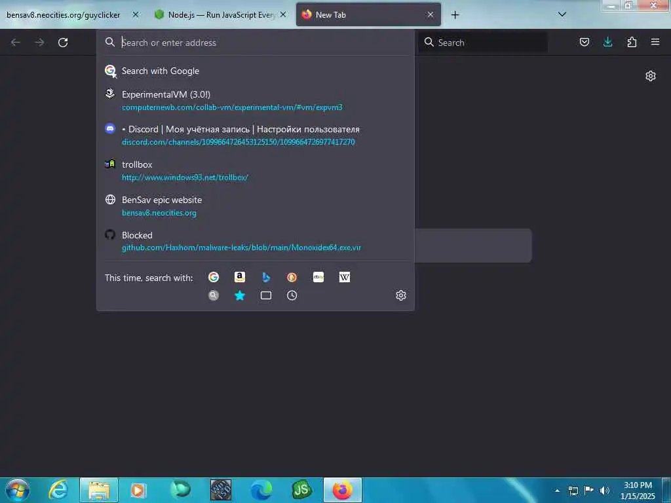Go forward to next page
This screenshot has height=503, width=671.
39,43
